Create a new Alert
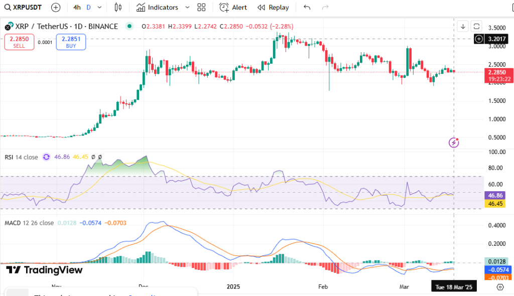 pyautogui.click(x=233, y=7)
